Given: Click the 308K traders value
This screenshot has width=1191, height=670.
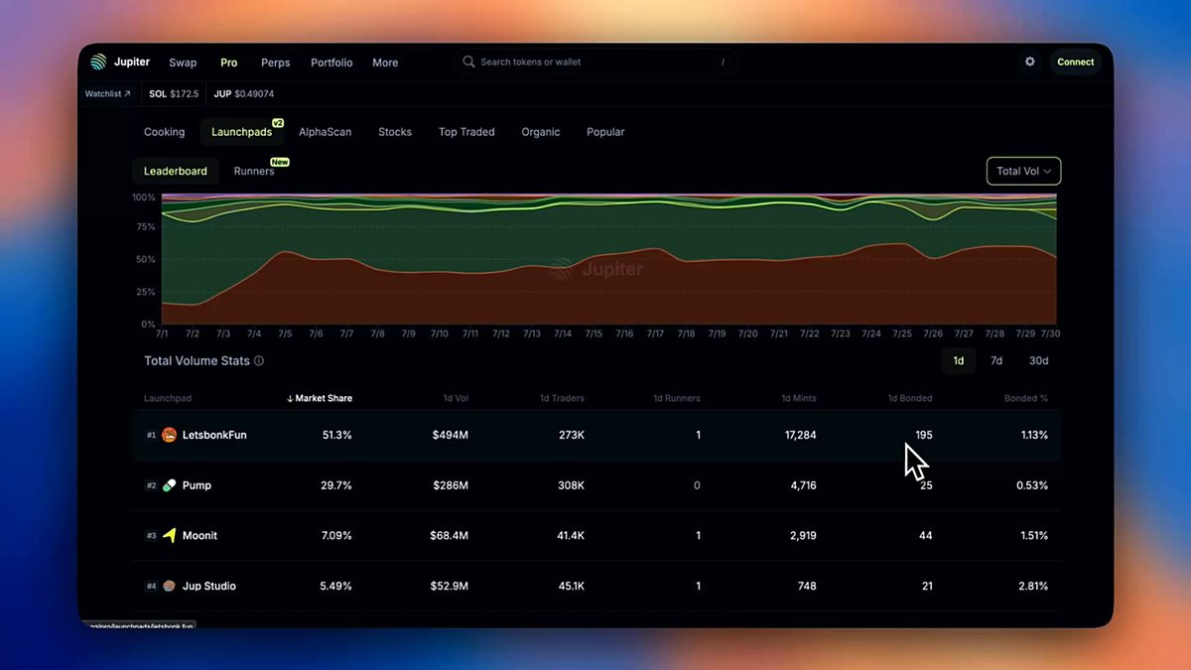Looking at the screenshot, I should [x=572, y=485].
